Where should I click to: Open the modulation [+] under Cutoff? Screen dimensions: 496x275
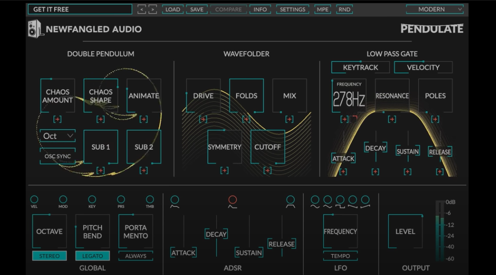coord(267,171)
